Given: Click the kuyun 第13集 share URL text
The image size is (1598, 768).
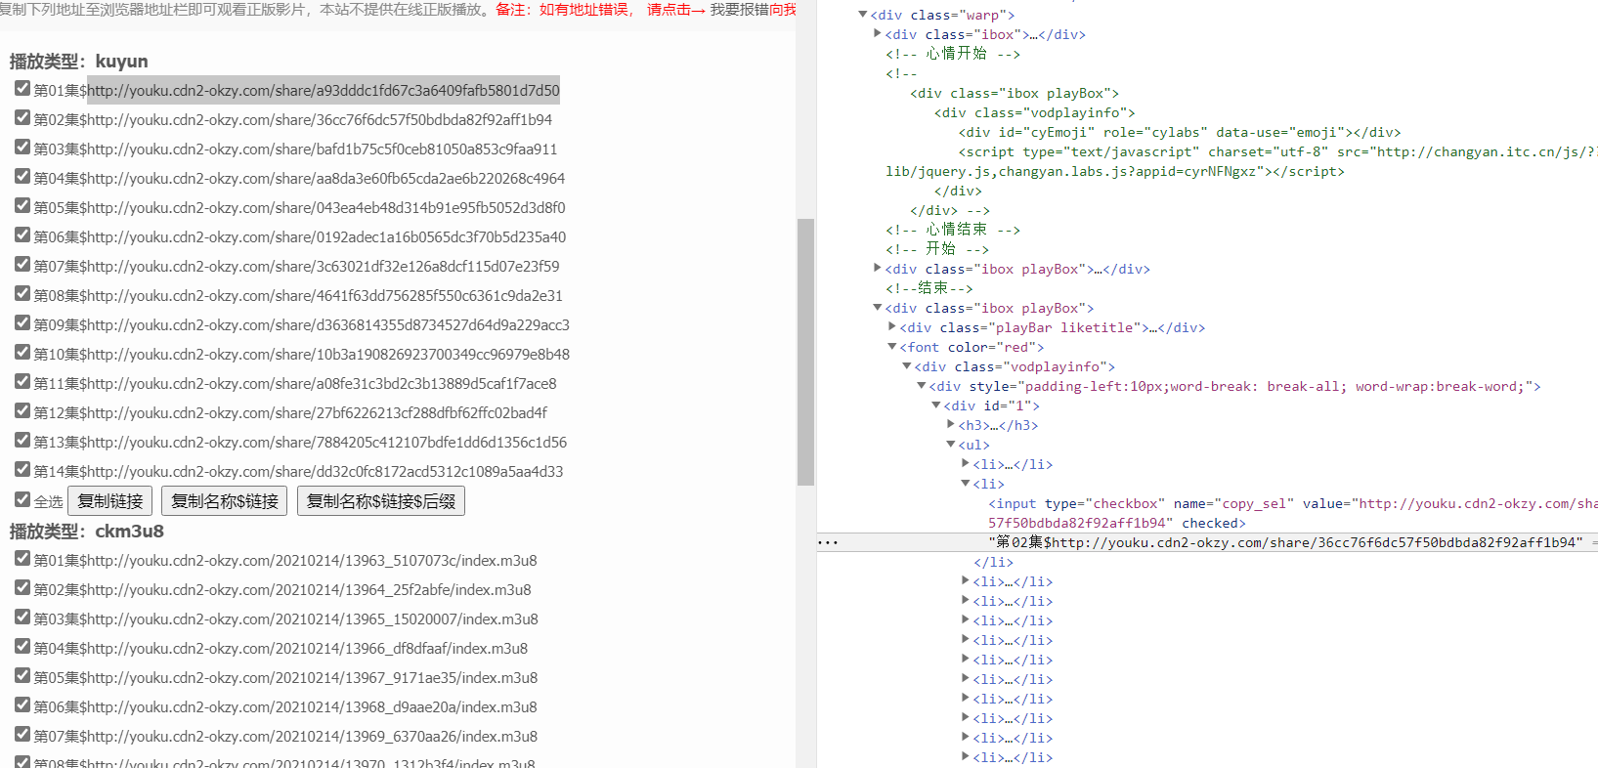Looking at the screenshot, I should pyautogui.click(x=326, y=443).
